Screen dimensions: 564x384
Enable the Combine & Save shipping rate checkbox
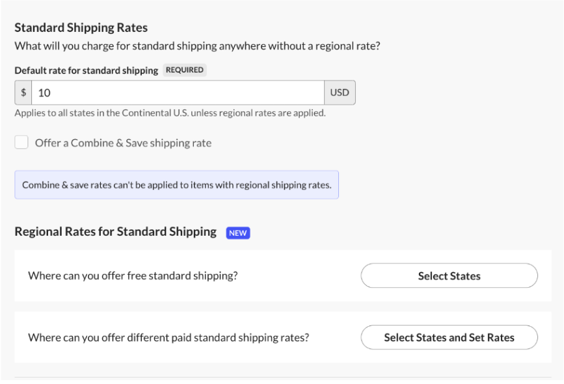pos(21,143)
